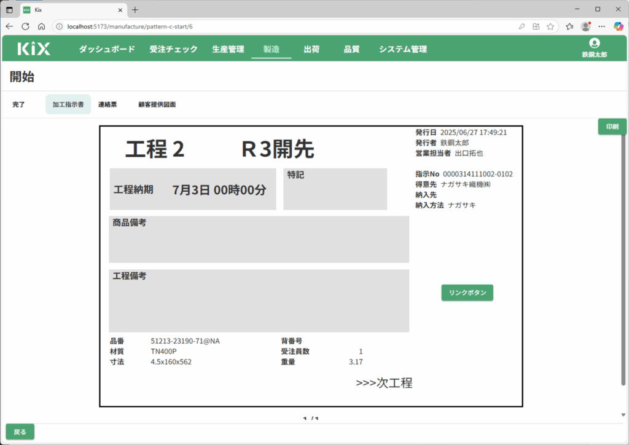Open a new browser tab
Image resolution: width=629 pixels, height=445 pixels.
(x=135, y=10)
